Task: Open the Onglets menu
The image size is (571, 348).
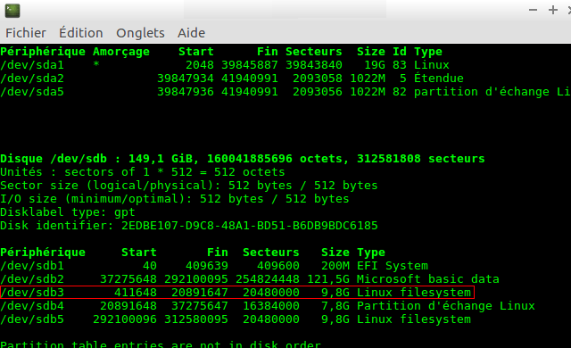Action: click(x=140, y=33)
